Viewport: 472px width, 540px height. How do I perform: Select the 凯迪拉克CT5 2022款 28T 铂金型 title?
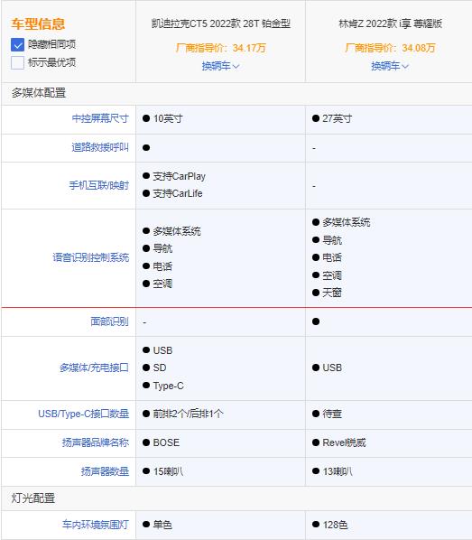(221, 23)
